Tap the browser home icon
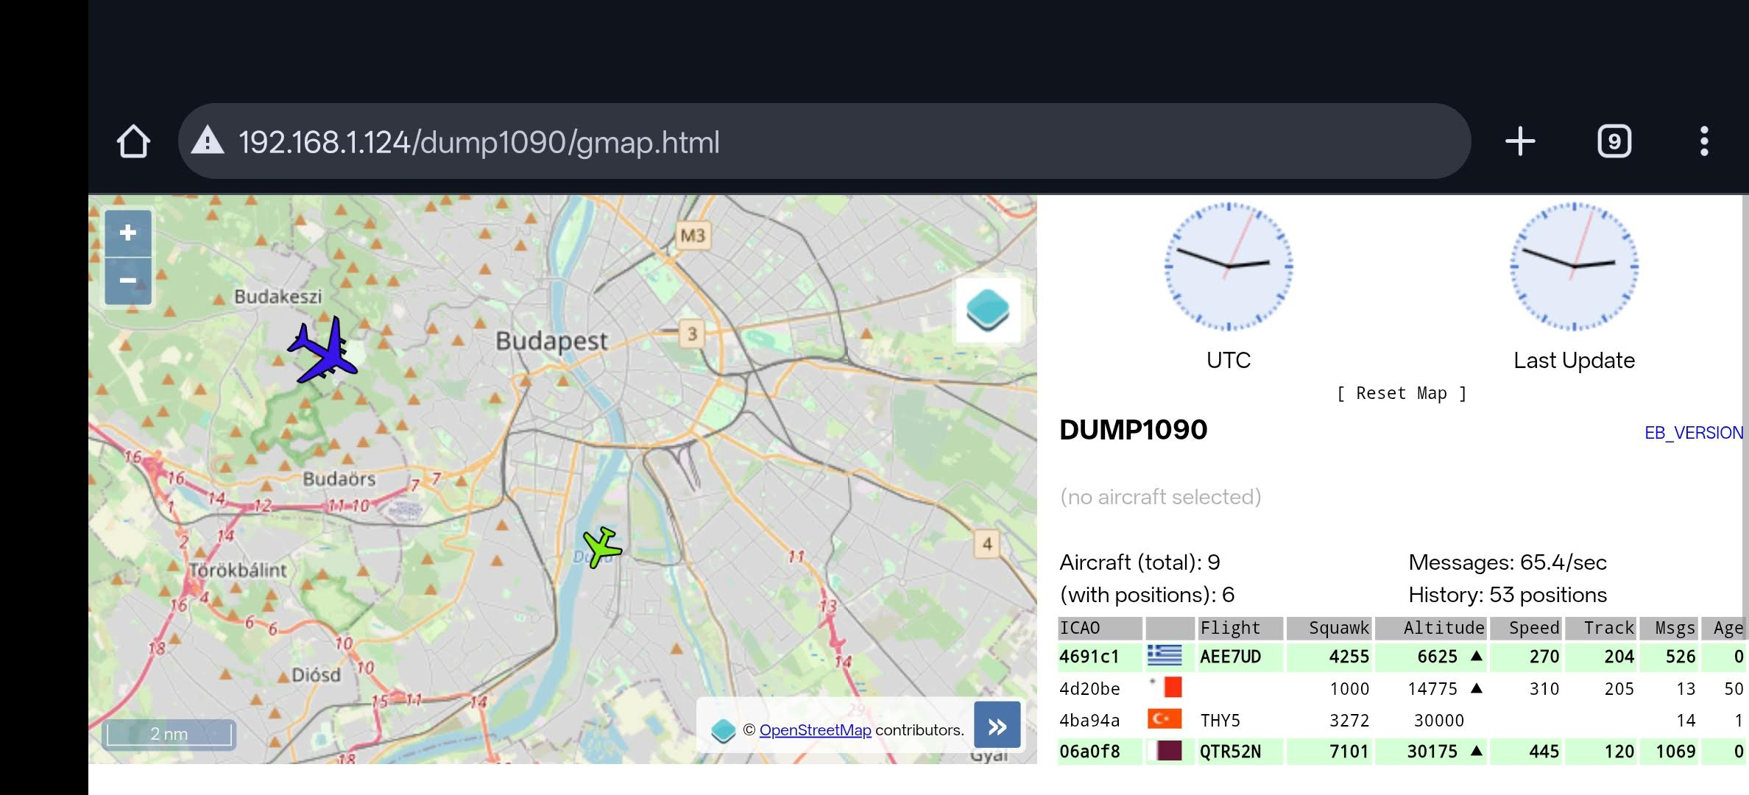 tap(133, 141)
